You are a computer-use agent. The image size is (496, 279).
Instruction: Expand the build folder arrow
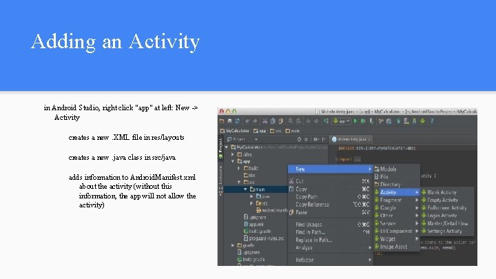[239, 168]
